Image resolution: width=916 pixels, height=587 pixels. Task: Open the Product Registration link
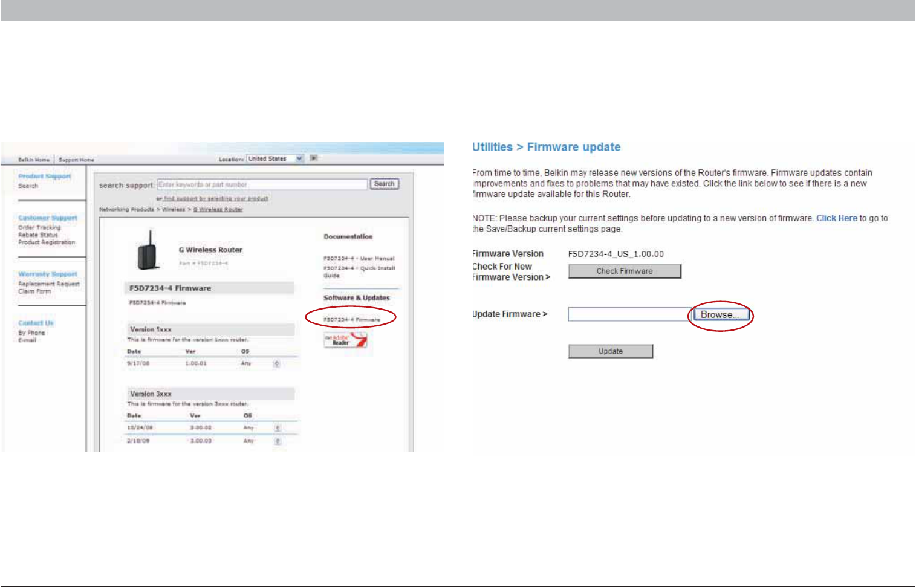47,242
